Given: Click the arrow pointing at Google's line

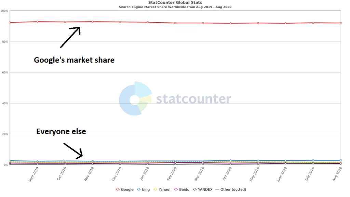Looking at the screenshot, I should pos(70,37).
